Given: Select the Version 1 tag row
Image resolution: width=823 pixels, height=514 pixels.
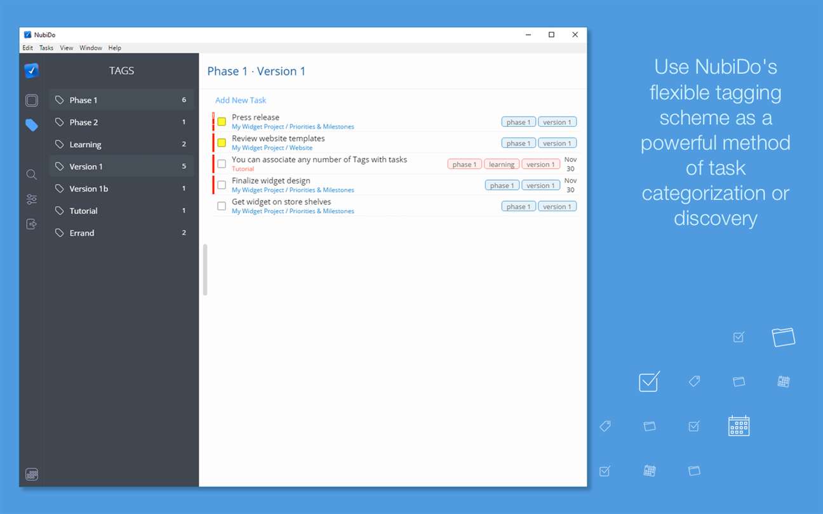Looking at the screenshot, I should 121,166.
